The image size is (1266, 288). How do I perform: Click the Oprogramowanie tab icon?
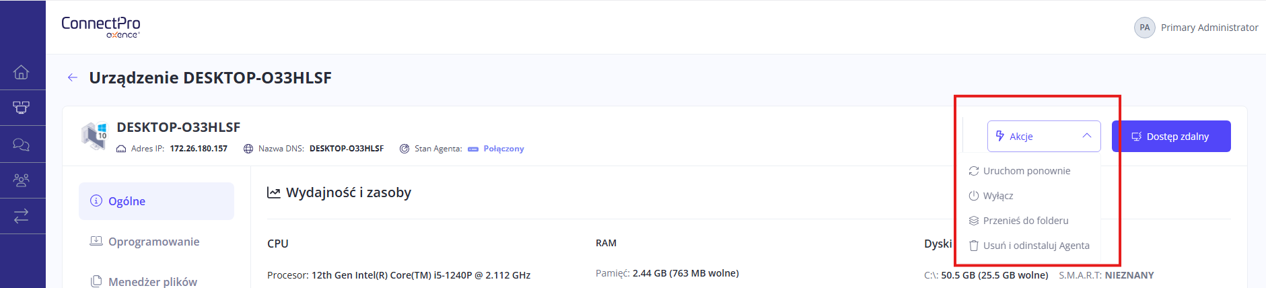[96, 241]
